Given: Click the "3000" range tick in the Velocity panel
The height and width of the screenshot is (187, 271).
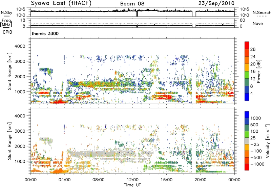Looking at the screenshot, I should [x=20, y=131].
